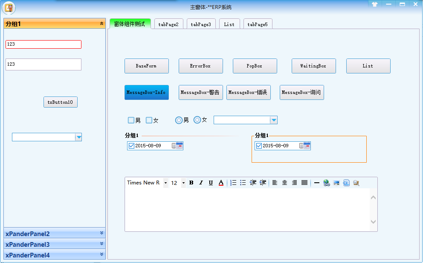423x263 pixels.
Task: Click the editor scrollbar down arrow
Action: click(x=374, y=222)
